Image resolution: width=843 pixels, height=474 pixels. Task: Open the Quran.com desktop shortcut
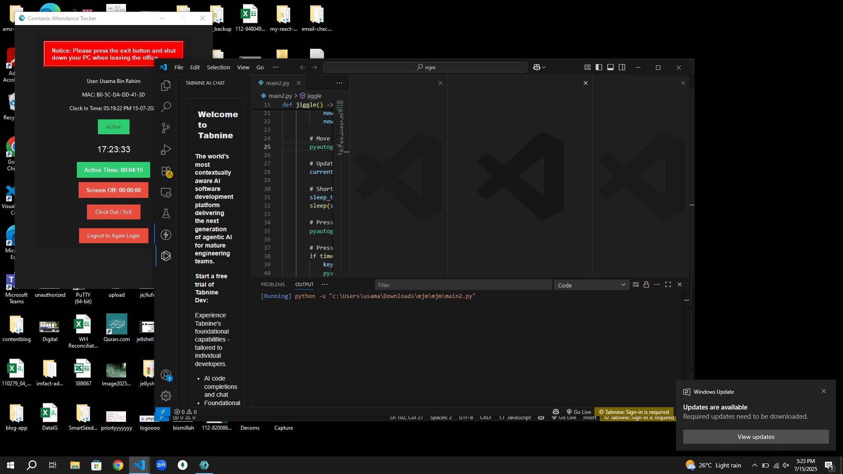tap(116, 328)
